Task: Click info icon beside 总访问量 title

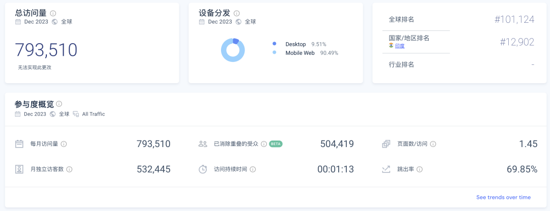Action: pos(53,13)
